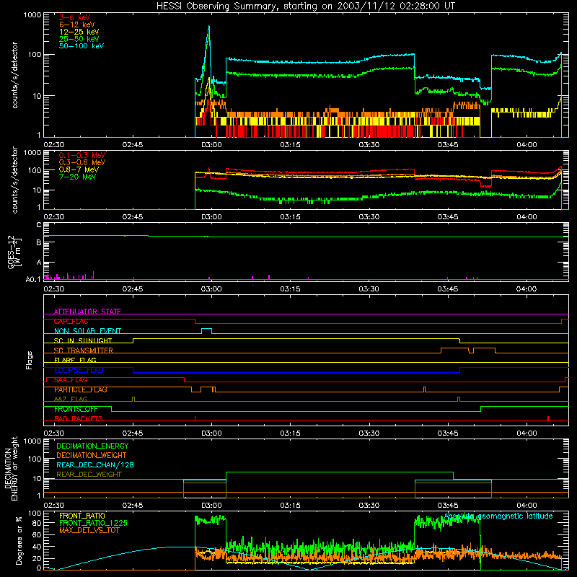
Task: Select the ECLIPSE_FLAG label
Action: pos(79,370)
